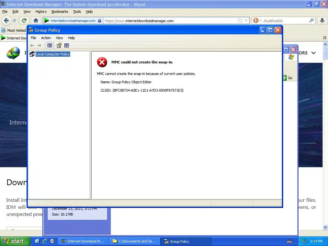Click the IDM globe logo on the webpage
328x246 pixels.
(13, 53)
